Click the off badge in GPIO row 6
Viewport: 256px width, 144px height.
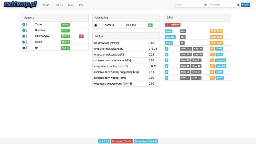212,78
